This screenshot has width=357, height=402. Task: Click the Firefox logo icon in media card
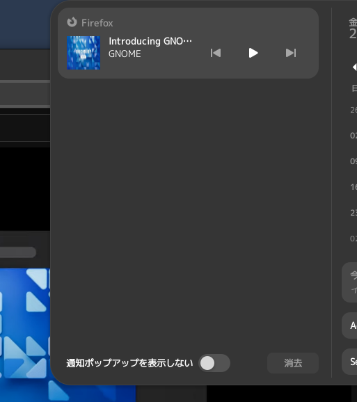coord(72,22)
